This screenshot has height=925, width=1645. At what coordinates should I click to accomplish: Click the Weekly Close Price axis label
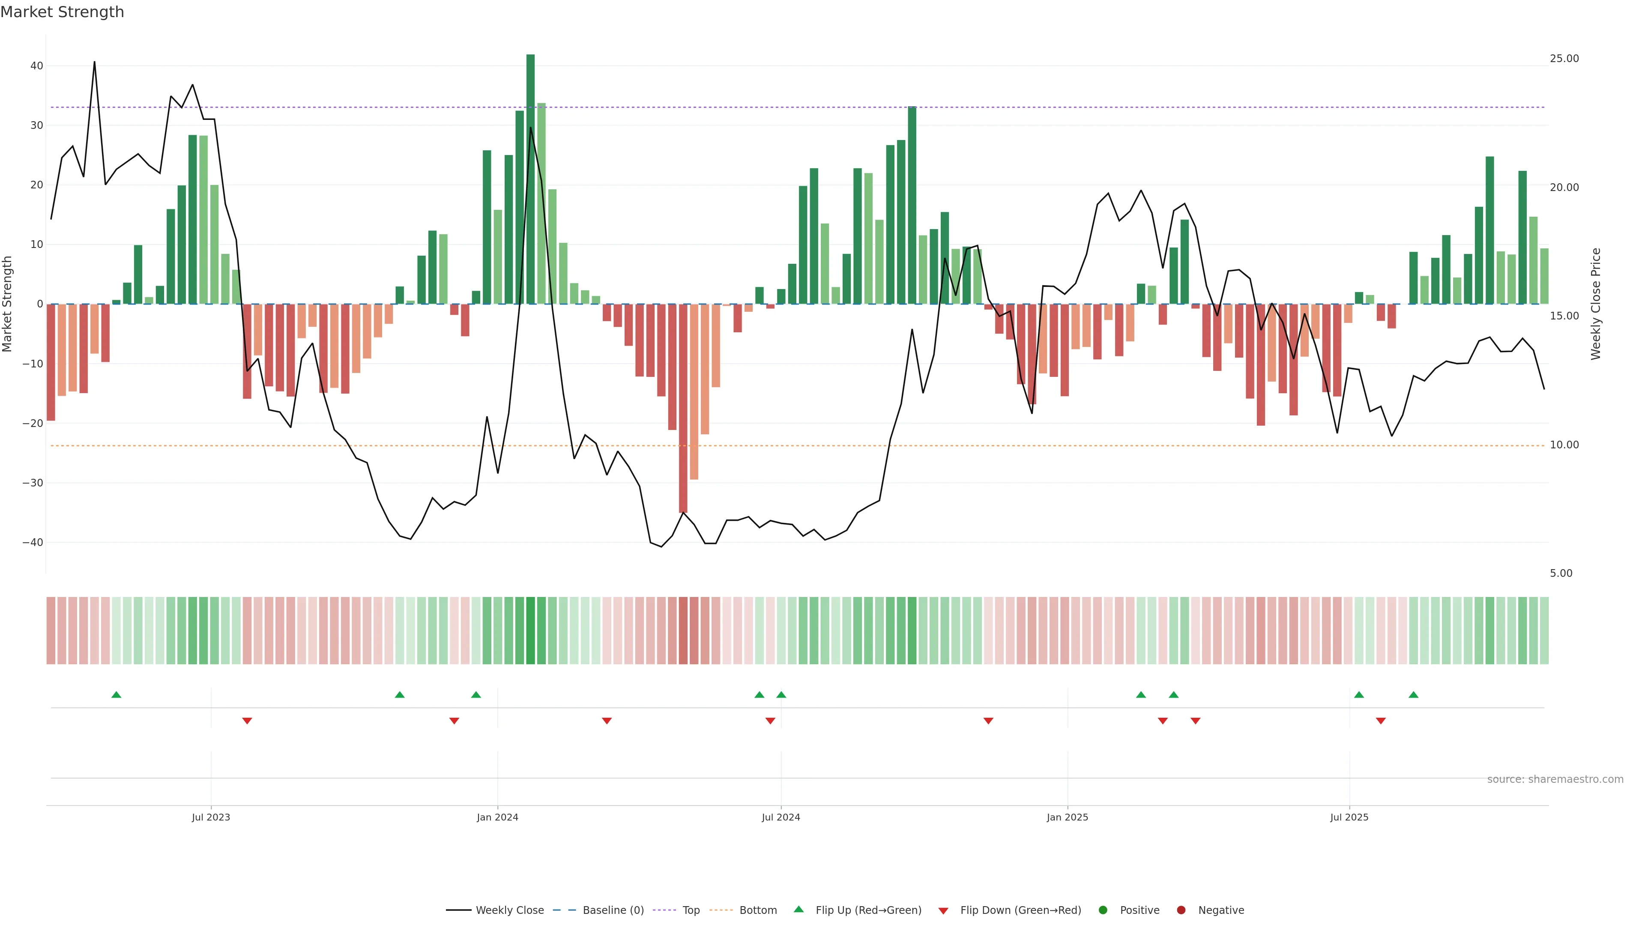1596,304
